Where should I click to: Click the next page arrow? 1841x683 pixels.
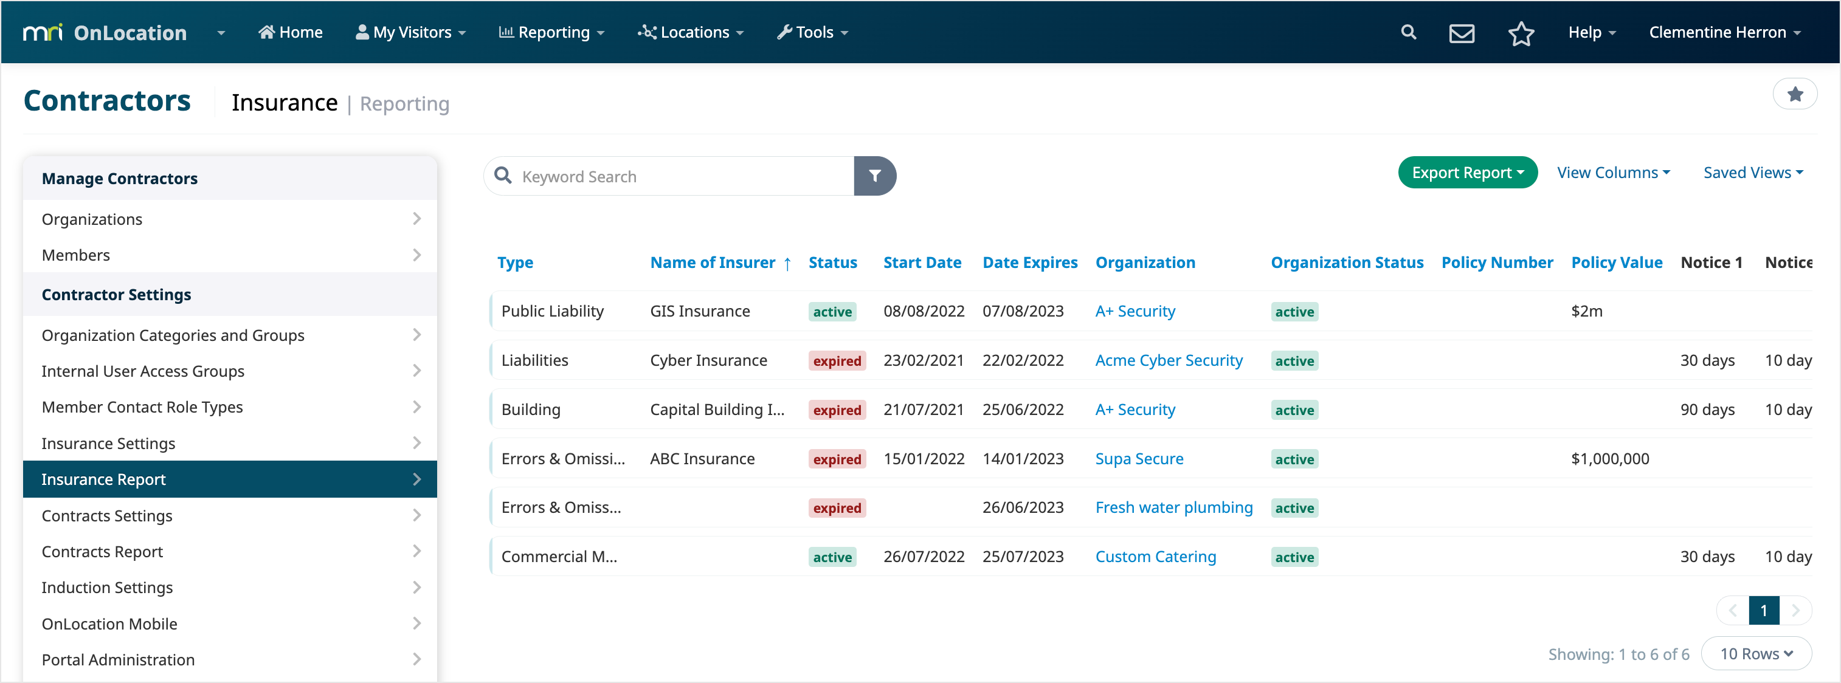click(x=1795, y=610)
